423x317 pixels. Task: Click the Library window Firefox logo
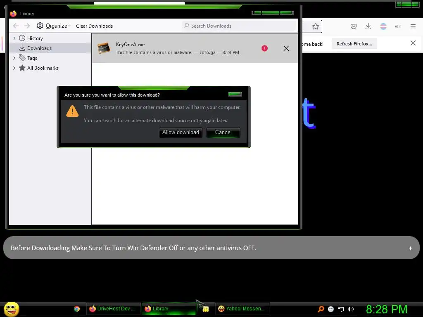(13, 14)
